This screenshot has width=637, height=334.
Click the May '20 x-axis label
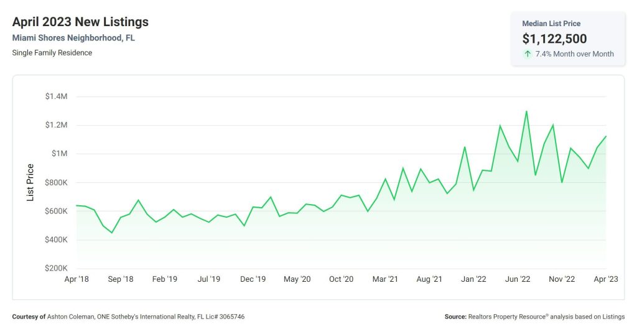click(297, 279)
